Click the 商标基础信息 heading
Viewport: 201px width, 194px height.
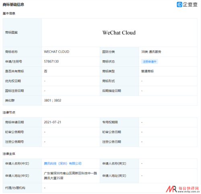click(13, 4)
